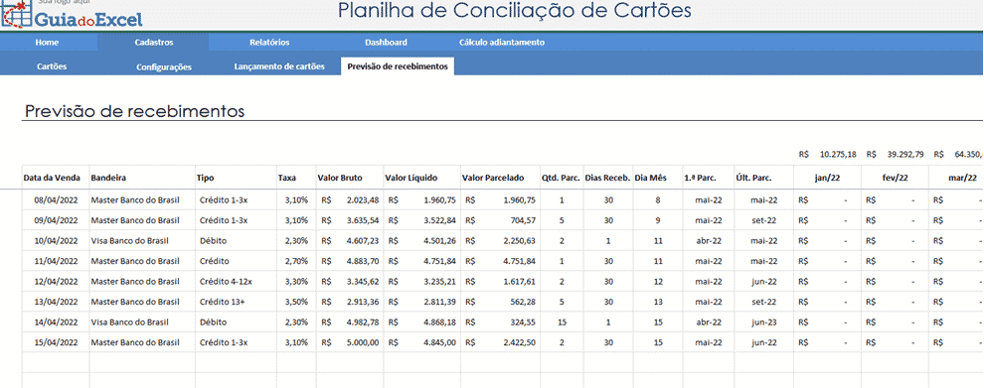Screen dimensions: 984x388
Task: Click the Últ. Parc. column header
Action: (763, 178)
